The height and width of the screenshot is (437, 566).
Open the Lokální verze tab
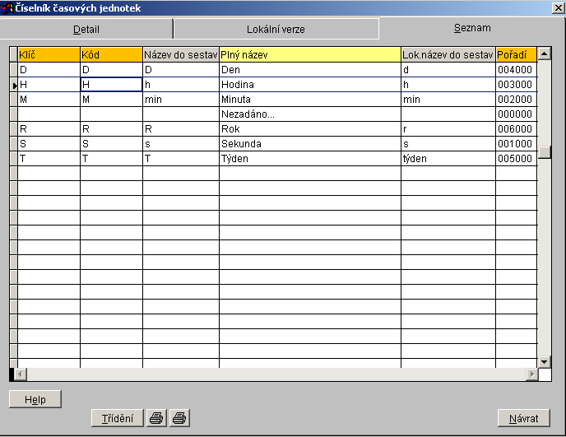pos(276,29)
